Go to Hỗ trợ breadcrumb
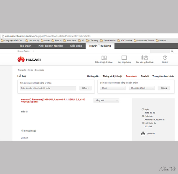Image resolution: width=178 pixels, height=174 pixels. click(31, 70)
